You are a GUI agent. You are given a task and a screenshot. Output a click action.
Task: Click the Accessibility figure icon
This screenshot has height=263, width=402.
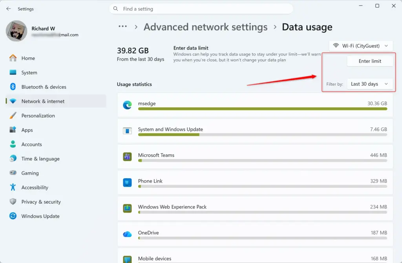[x=13, y=187]
